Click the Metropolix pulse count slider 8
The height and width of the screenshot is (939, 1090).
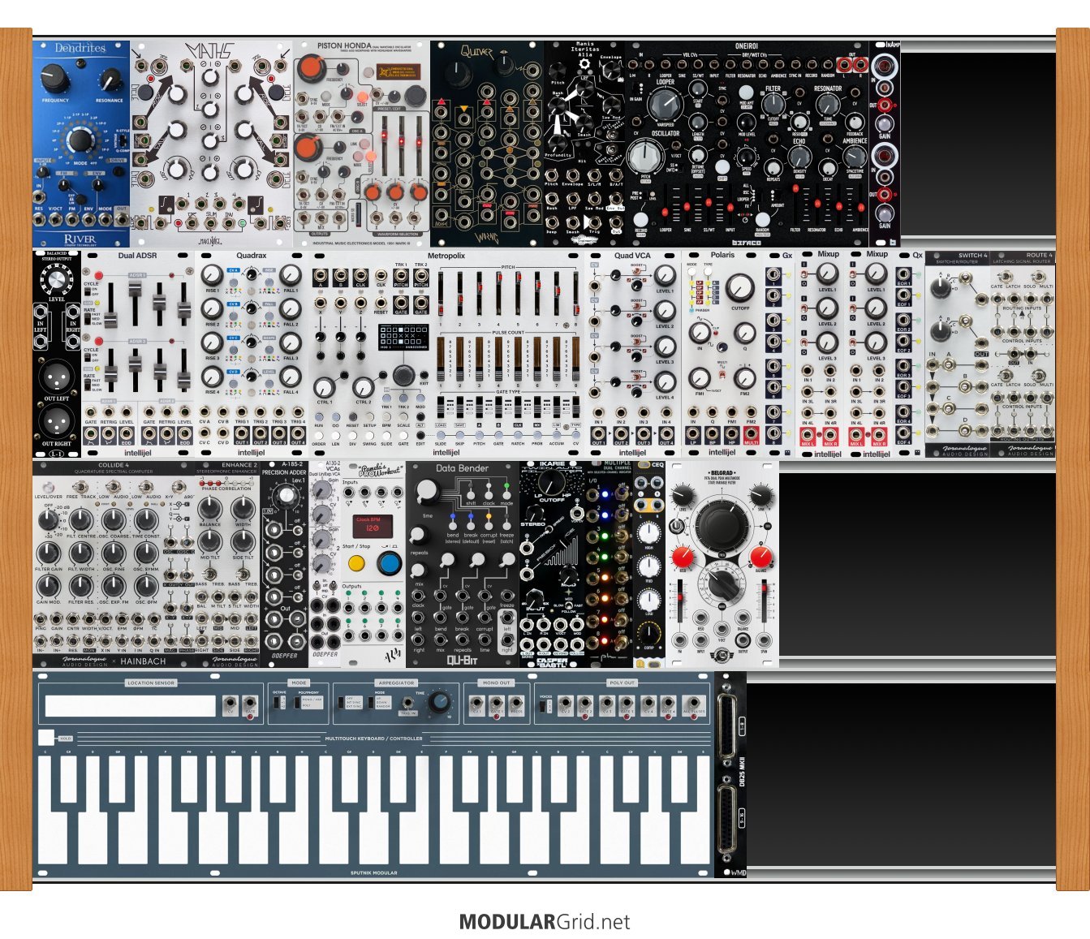click(x=575, y=358)
